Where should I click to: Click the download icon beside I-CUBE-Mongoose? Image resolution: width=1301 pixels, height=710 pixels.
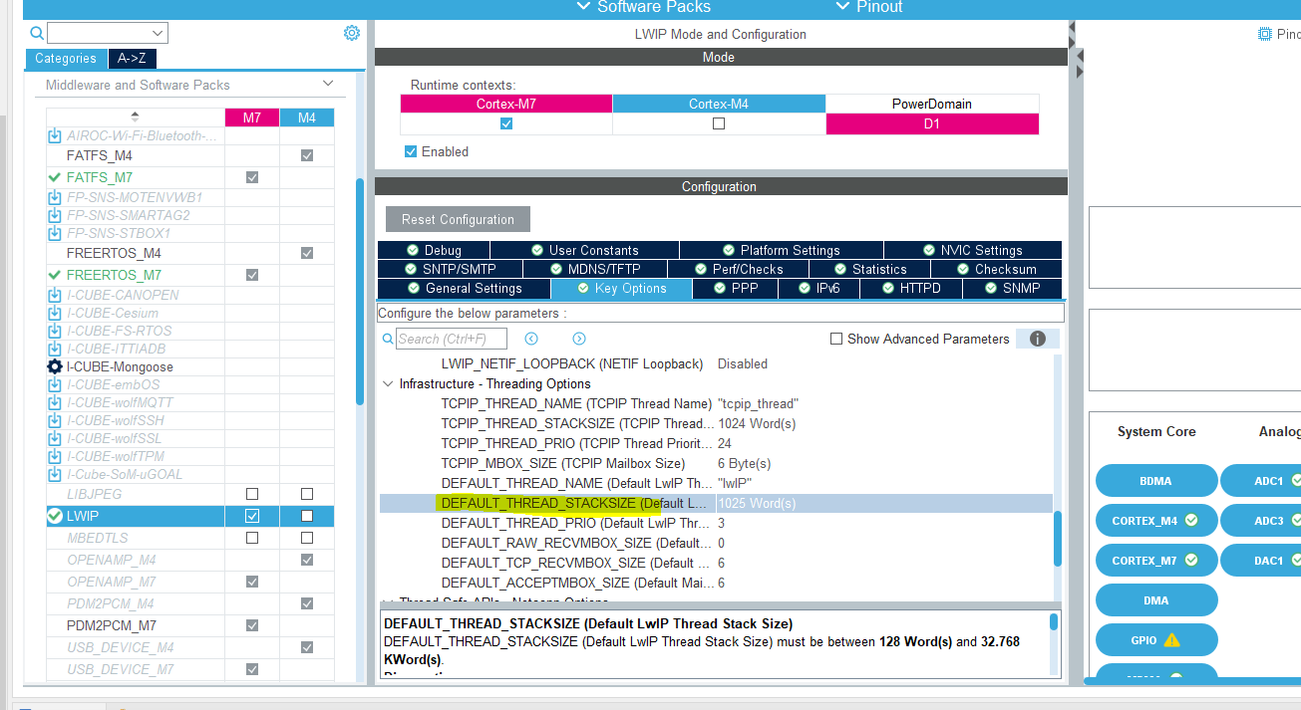coord(53,366)
